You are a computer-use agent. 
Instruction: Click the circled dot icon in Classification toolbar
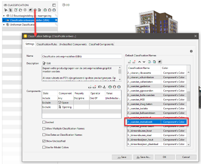click(25, 10)
